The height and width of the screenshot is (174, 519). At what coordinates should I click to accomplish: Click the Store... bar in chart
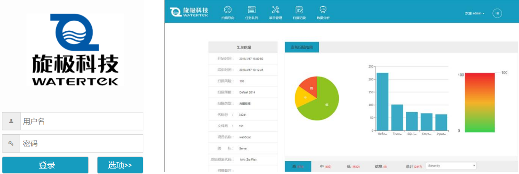point(427,122)
